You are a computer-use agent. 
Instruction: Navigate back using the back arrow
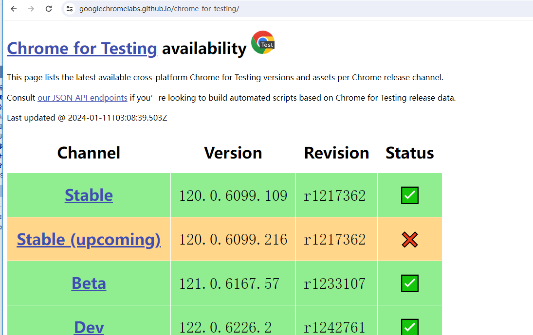coord(13,8)
